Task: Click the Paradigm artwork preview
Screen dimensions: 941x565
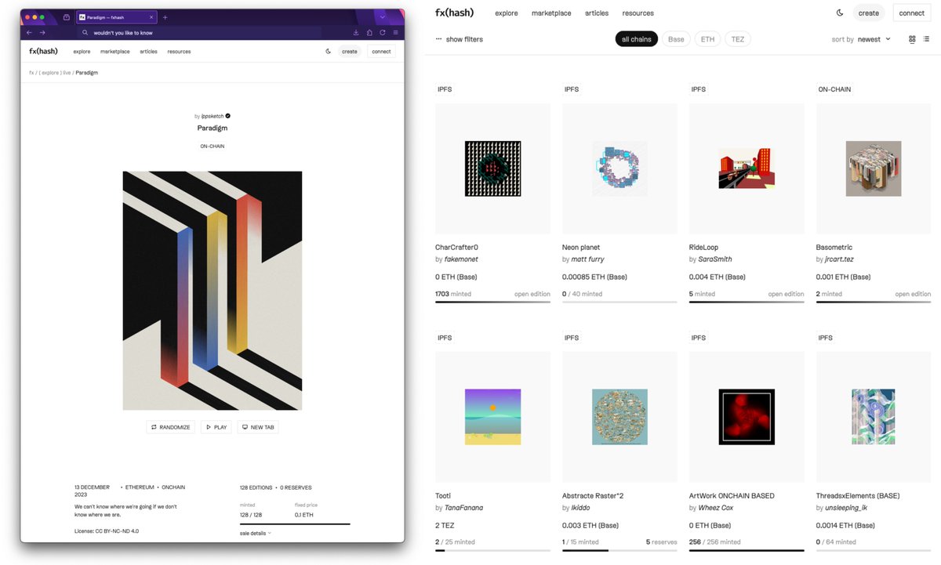Action: pyautogui.click(x=213, y=290)
